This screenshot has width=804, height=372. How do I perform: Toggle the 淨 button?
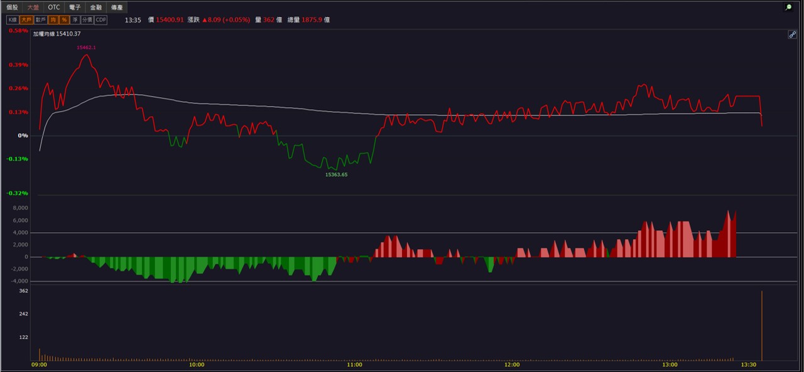click(x=75, y=20)
